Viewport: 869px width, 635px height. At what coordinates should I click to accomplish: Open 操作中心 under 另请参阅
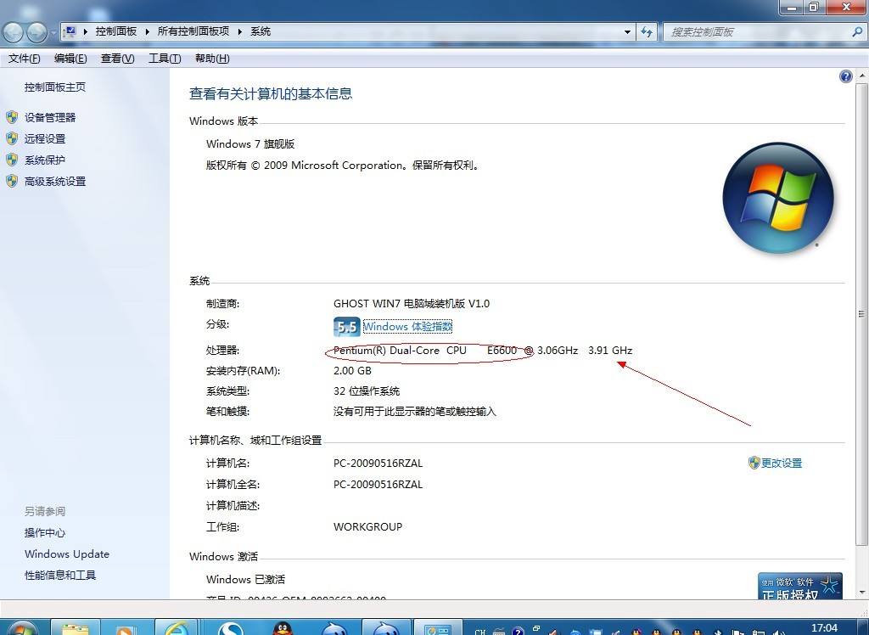pyautogui.click(x=45, y=533)
